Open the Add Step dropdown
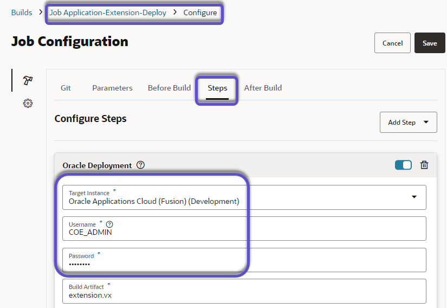 point(408,123)
